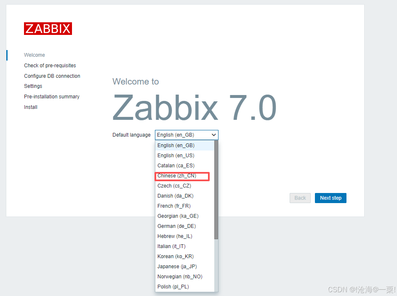This screenshot has width=397, height=296.
Task: Go to the Settings setup step
Action: 33,86
